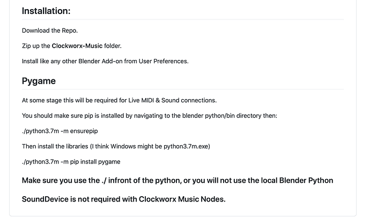Click the divider line under the Pygame heading
This screenshot has width=370, height=224.
183,89
